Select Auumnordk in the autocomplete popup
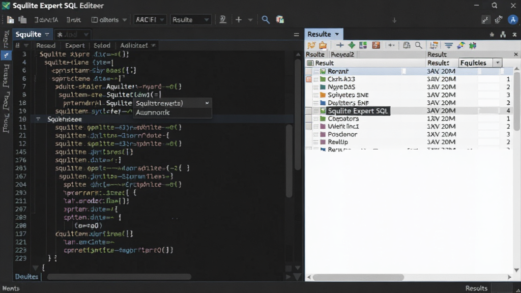The image size is (521, 293). (172, 112)
